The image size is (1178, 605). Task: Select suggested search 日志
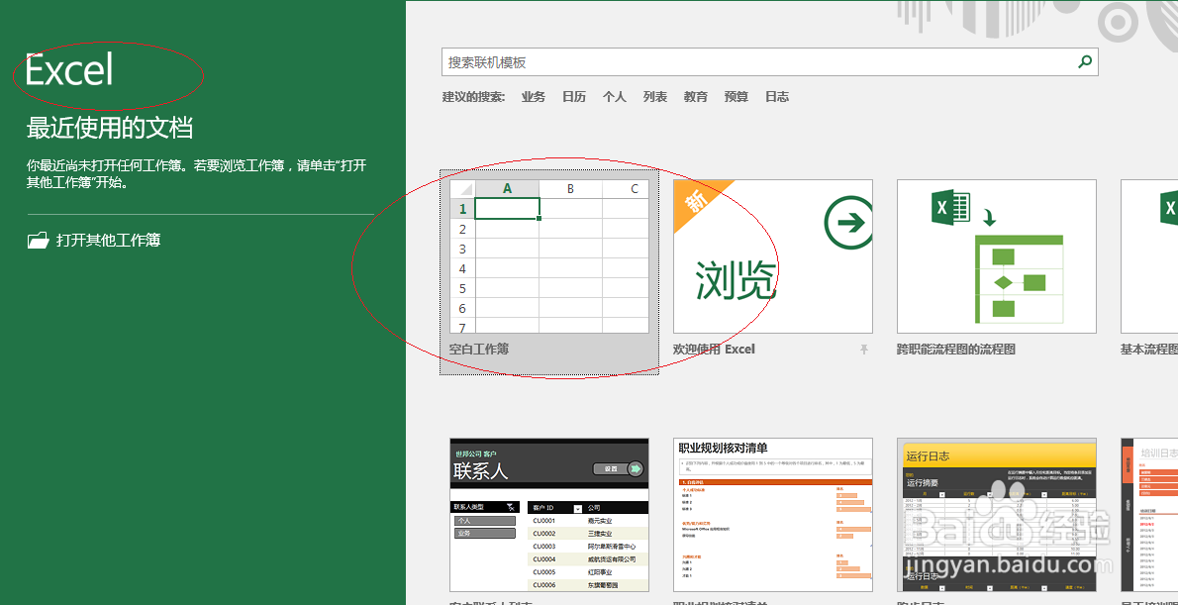(x=777, y=97)
